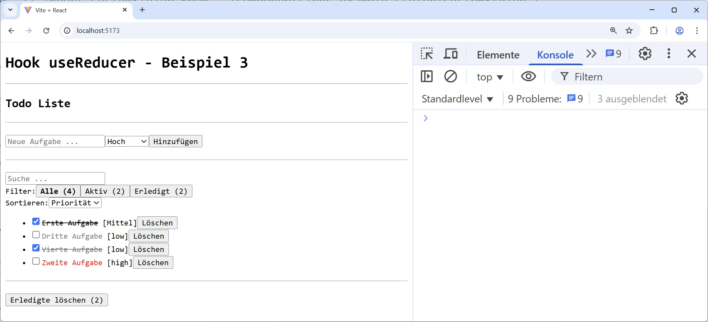Image resolution: width=708 pixels, height=322 pixels.
Task: Open the top context selector dropdown
Action: (490, 77)
